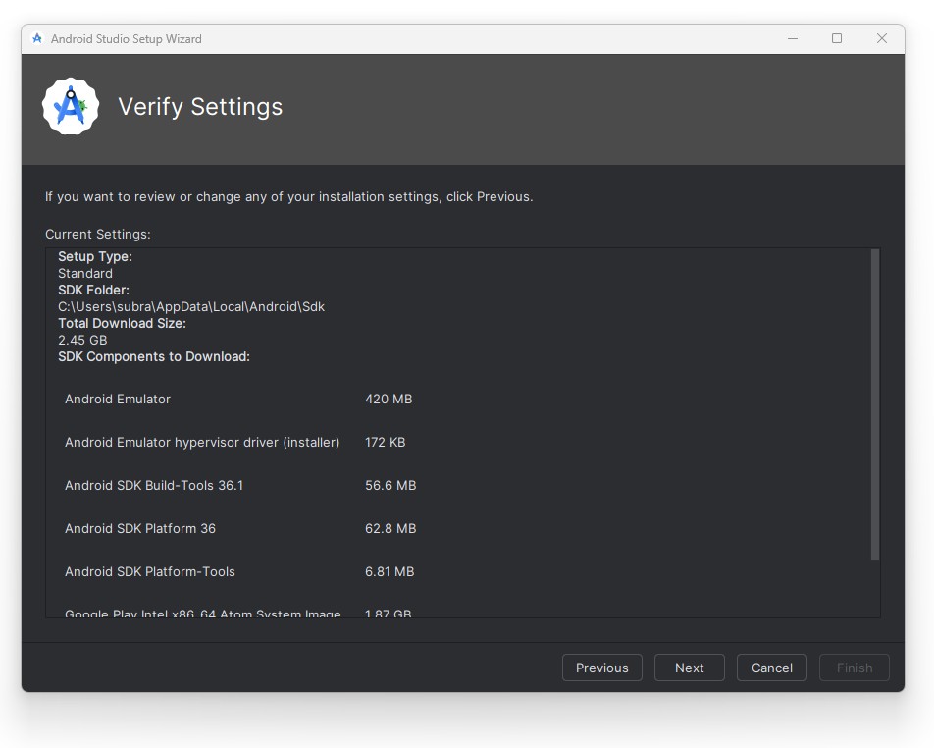Click the Standard setup type value
The image size is (934, 748).
85,274
